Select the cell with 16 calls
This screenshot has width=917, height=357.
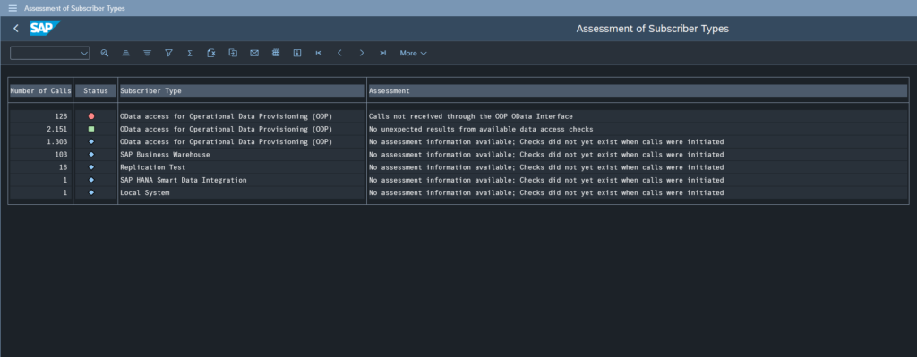click(40, 167)
